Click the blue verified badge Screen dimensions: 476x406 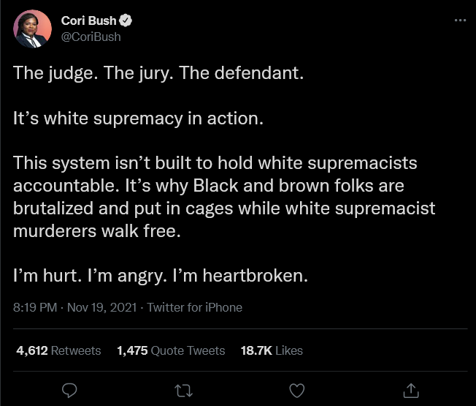pyautogui.click(x=125, y=21)
